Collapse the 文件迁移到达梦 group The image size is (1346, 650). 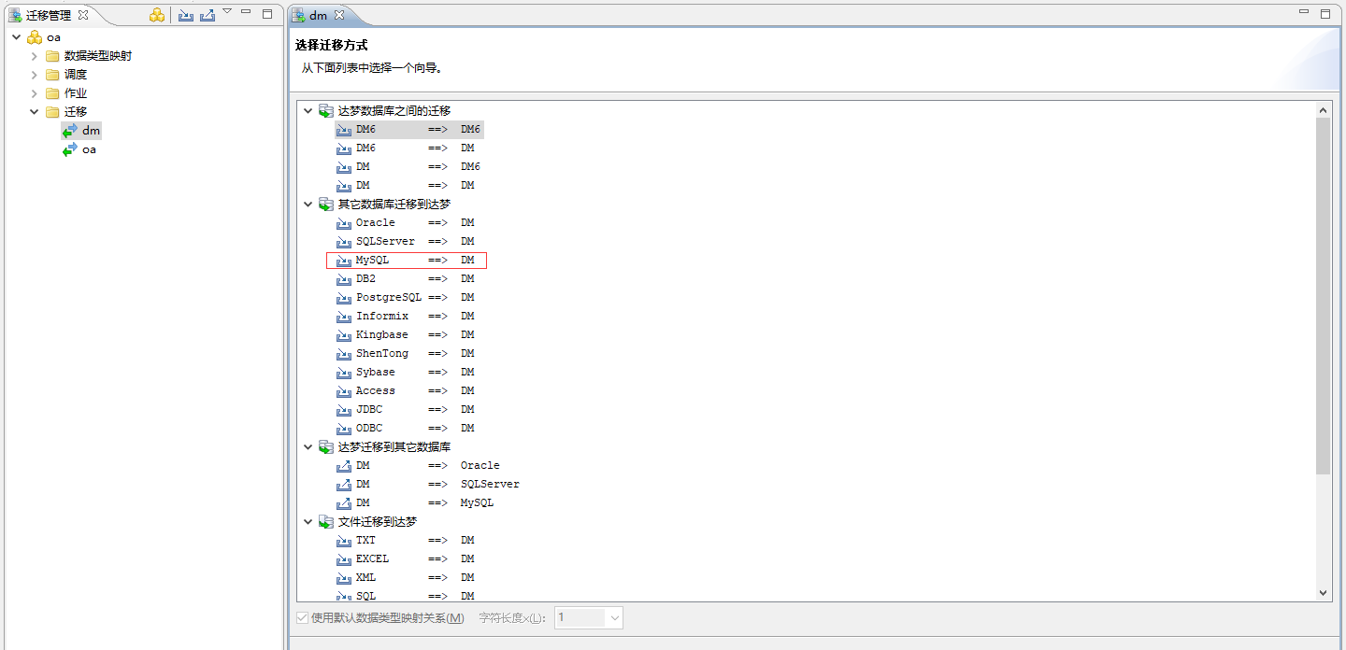pos(308,521)
